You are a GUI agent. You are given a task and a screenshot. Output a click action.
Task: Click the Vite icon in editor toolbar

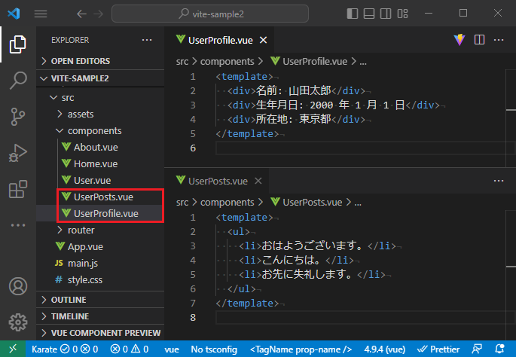point(460,40)
